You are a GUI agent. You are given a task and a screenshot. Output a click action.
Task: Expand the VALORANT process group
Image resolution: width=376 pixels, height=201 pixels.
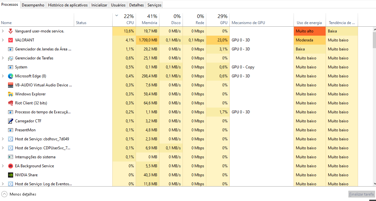point(3,40)
